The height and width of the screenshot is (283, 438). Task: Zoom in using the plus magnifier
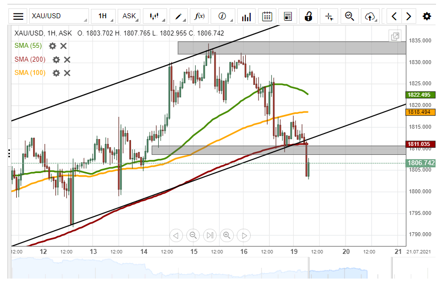point(227,236)
